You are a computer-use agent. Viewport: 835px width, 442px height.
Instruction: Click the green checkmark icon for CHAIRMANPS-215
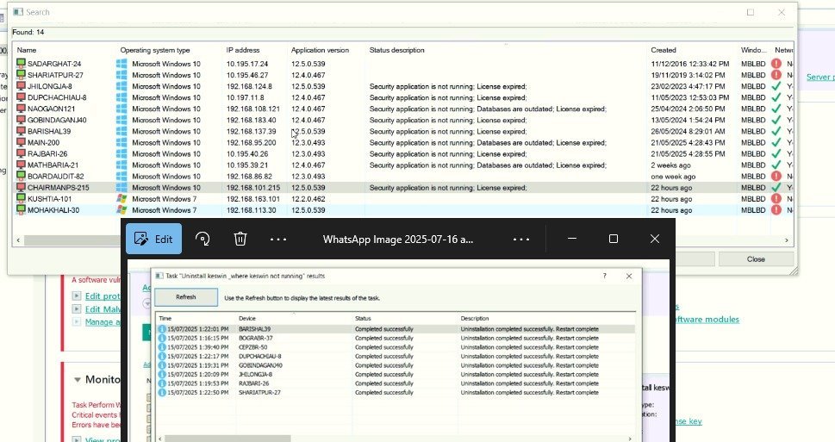776,188
